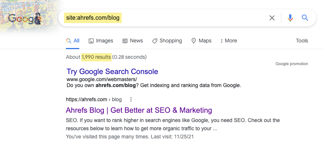Click the blue magnifying glass search icon
The height and width of the screenshot is (144, 323).
(305, 18)
